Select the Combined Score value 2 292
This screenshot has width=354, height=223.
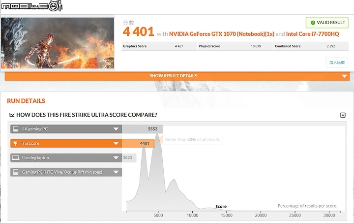pos(331,46)
